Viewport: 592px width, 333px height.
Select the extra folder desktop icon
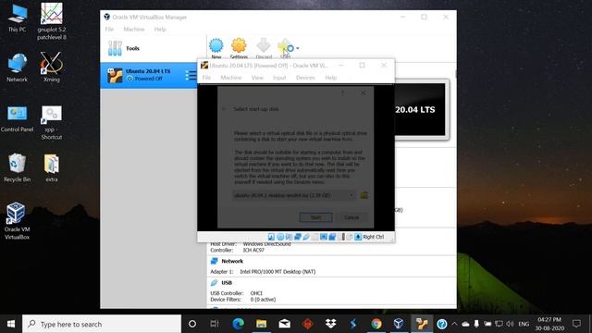[52, 168]
